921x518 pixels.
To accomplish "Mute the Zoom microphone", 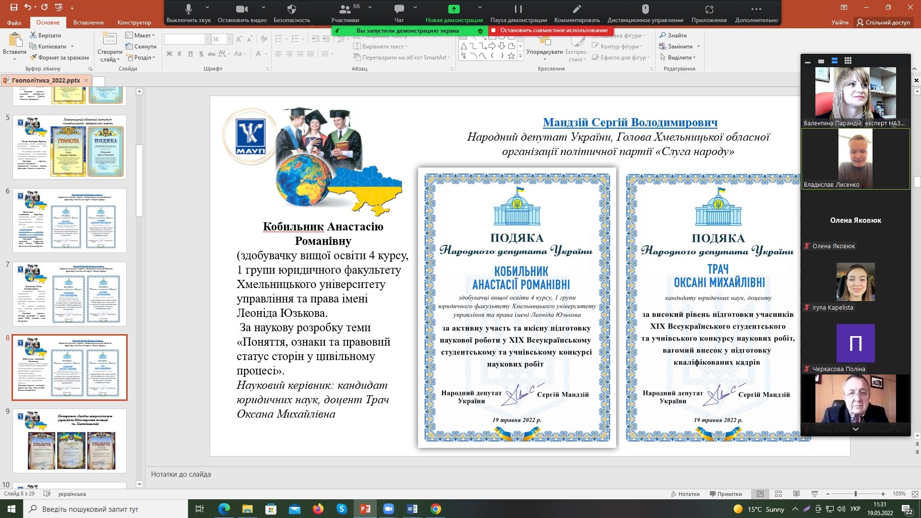I will [189, 10].
